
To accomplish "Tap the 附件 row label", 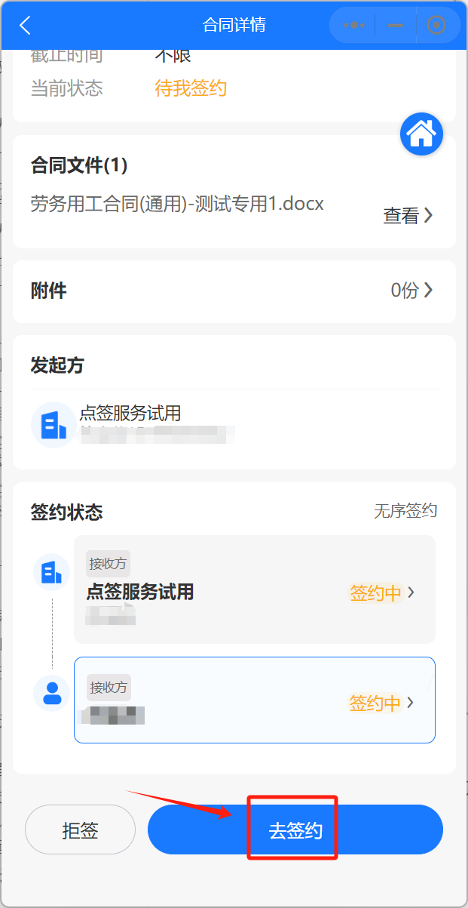I will coord(48,291).
